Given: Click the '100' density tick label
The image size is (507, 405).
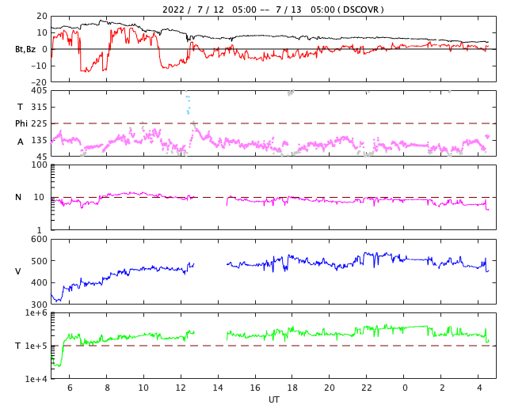Looking at the screenshot, I should pyautogui.click(x=39, y=165).
